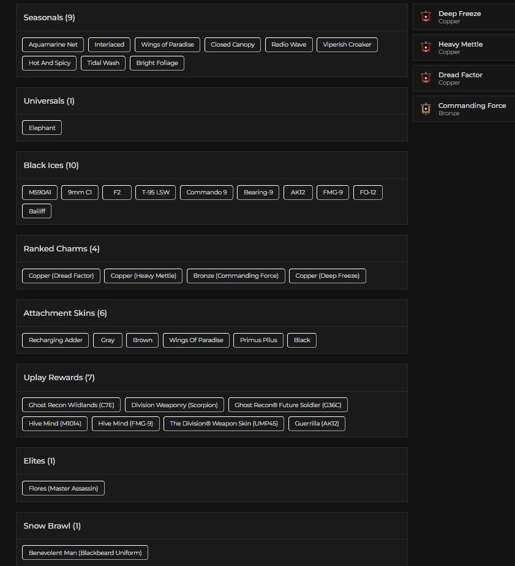Select the Black attachment skin tag
Viewport: 515px width, 566px height.
coord(302,340)
